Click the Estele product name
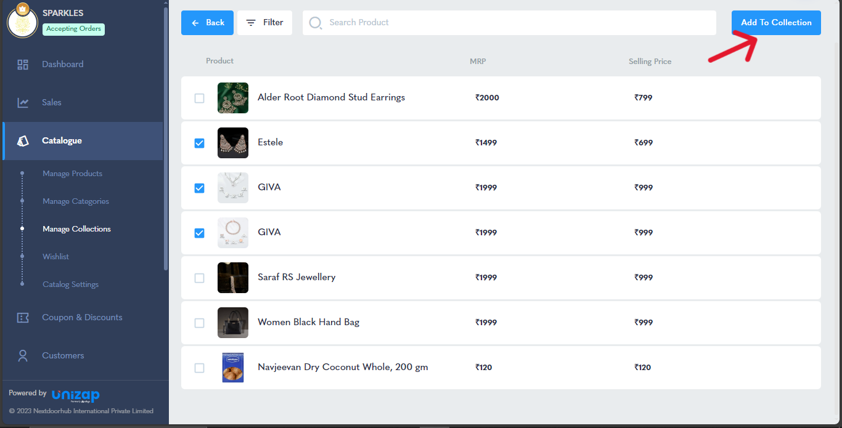 tap(270, 142)
